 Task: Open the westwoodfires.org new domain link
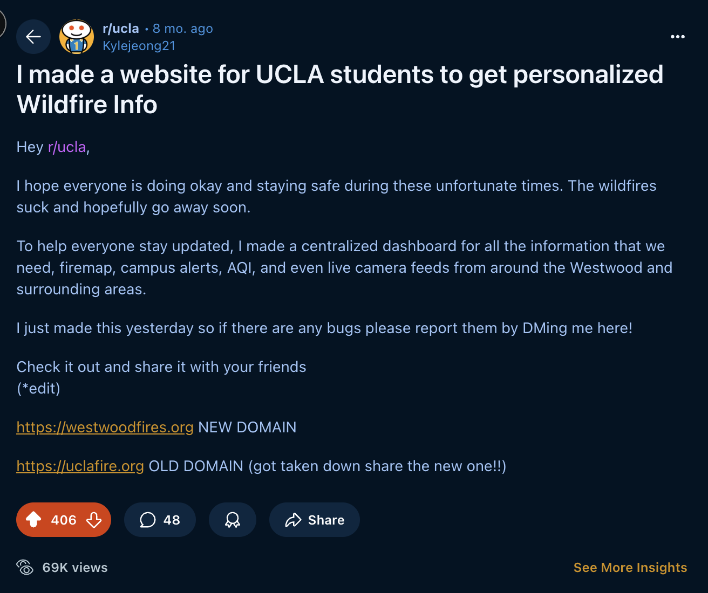[x=105, y=427]
